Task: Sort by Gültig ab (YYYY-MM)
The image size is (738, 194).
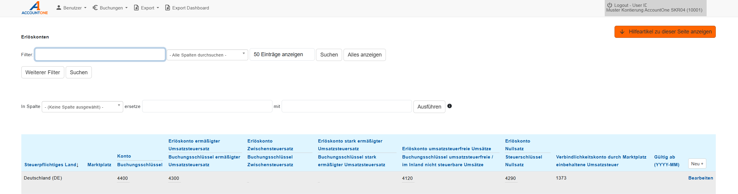Action: [667, 161]
